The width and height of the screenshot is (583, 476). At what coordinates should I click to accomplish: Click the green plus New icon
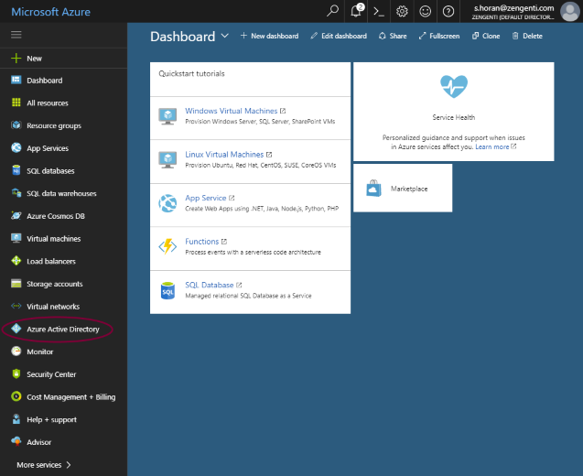[x=16, y=58]
